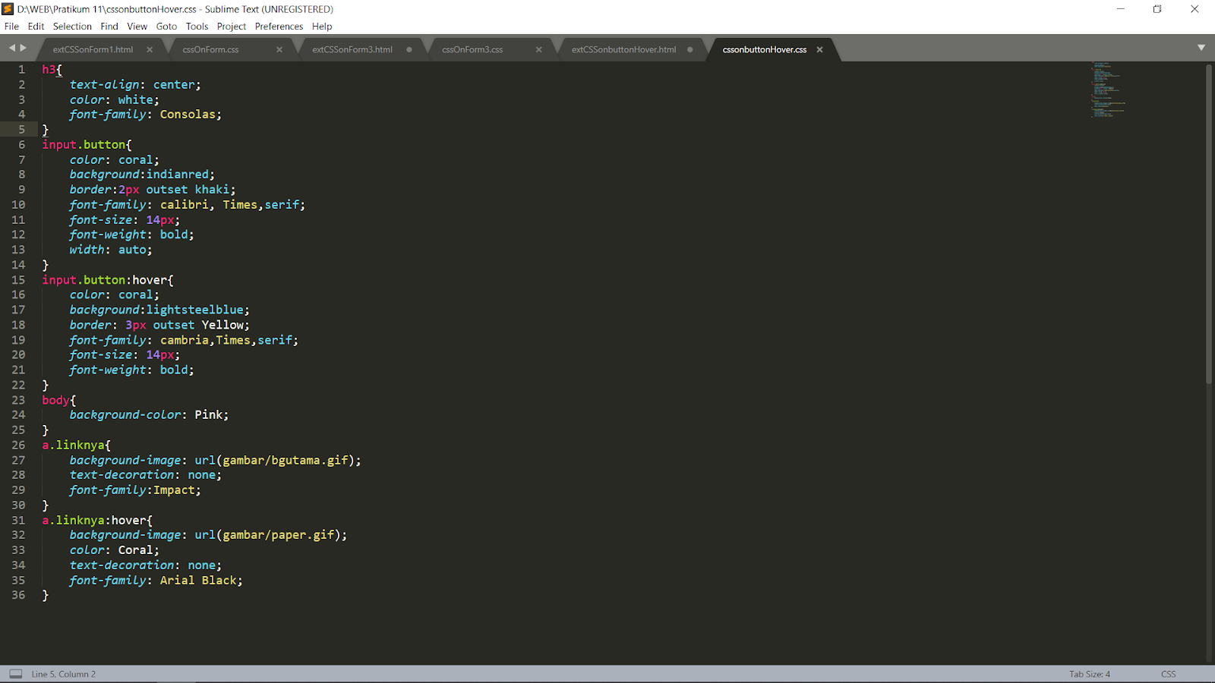1215x683 pixels.
Task: Close unsaved extCSSonbuttonHover.html tab via dot
Action: click(690, 49)
